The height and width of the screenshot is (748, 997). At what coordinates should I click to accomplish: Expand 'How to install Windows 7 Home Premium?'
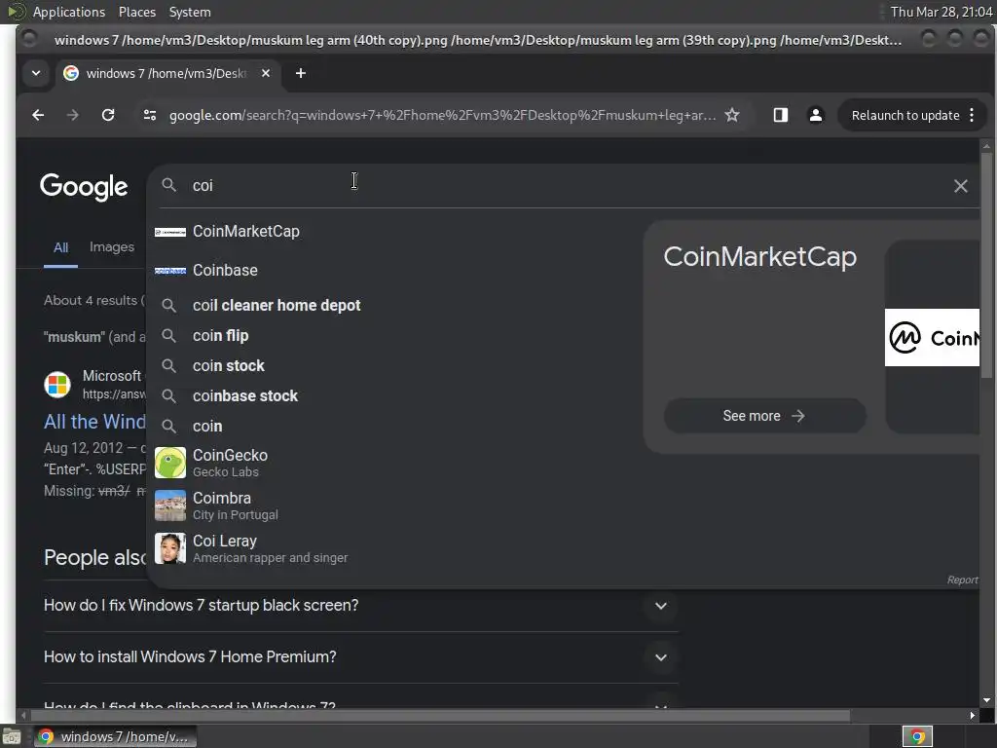[360, 657]
